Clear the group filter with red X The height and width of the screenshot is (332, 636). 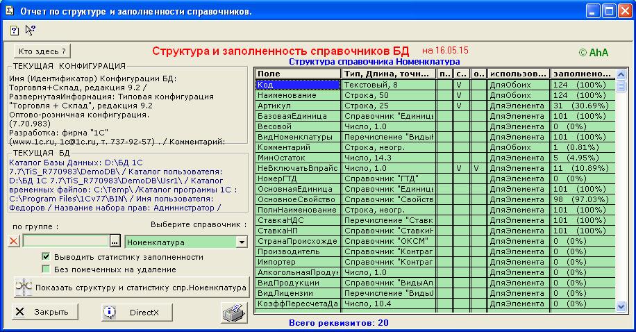[14, 242]
